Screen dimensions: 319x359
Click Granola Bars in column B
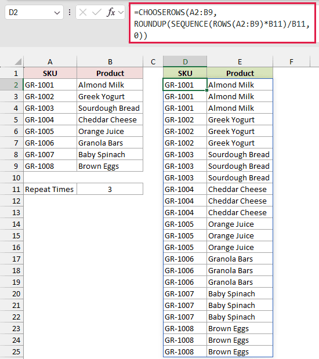110,143
